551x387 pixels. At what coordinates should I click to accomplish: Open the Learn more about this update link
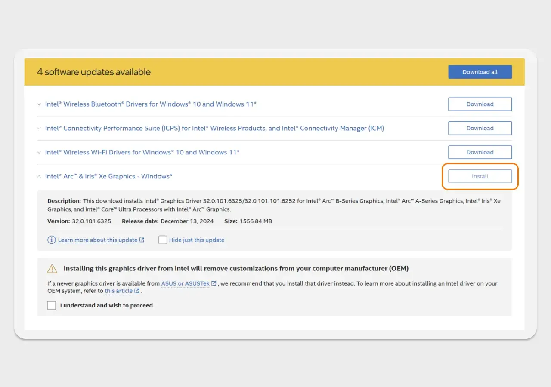(98, 240)
